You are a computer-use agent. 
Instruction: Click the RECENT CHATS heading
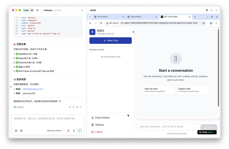click(x=97, y=50)
